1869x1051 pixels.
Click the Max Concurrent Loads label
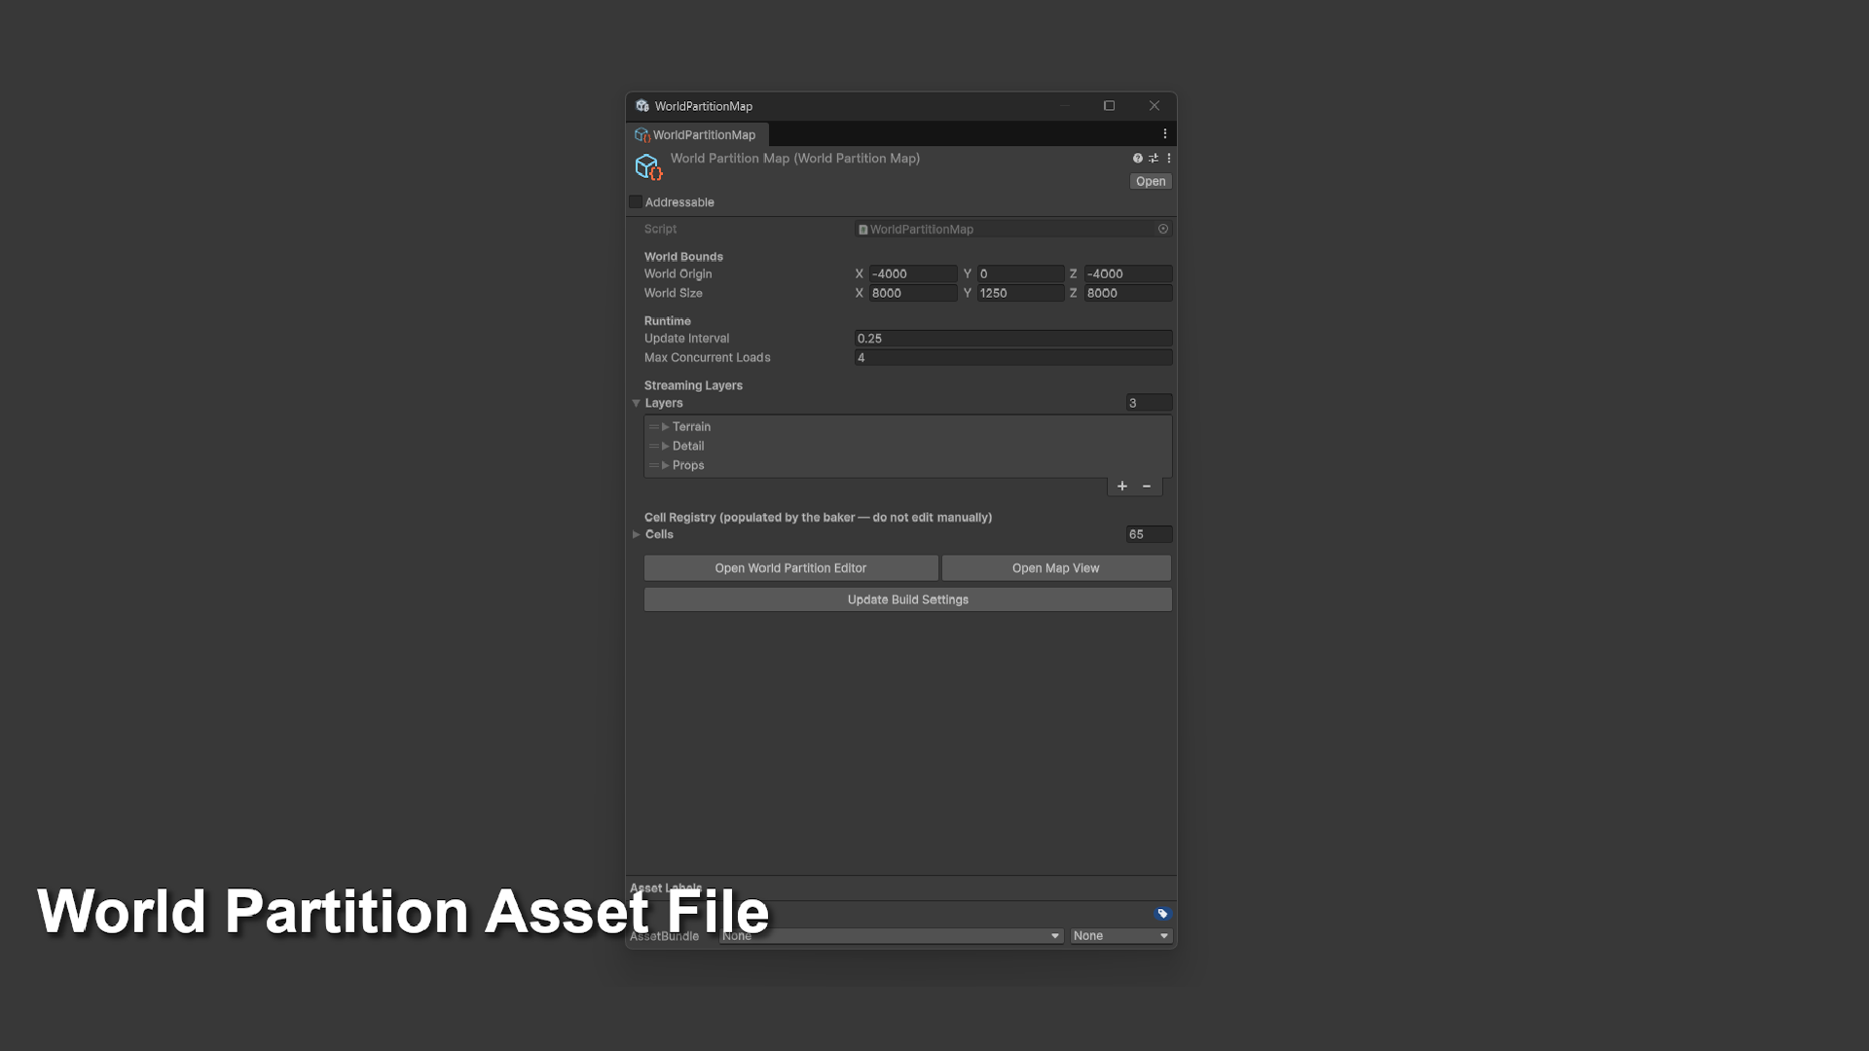click(707, 358)
